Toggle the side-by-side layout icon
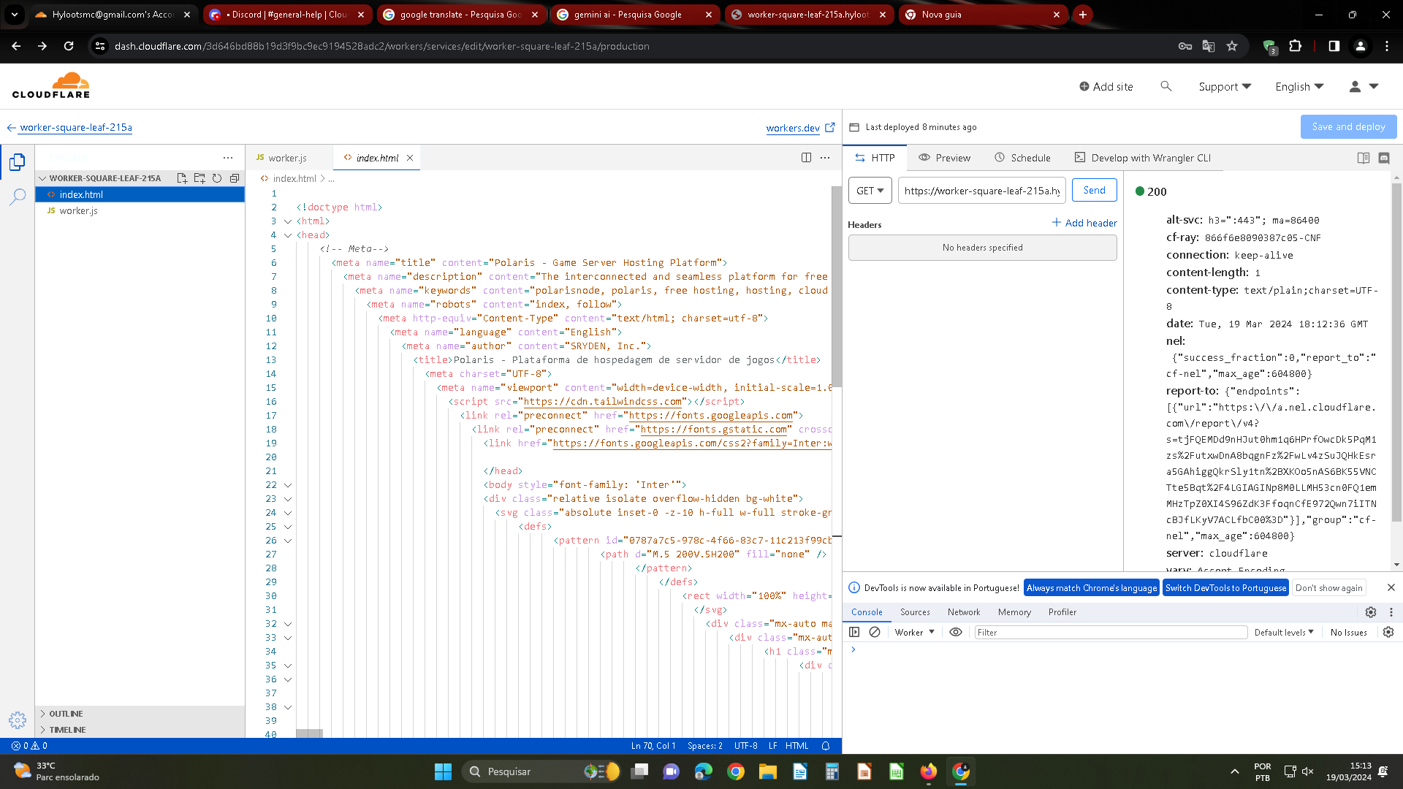 point(1363,158)
